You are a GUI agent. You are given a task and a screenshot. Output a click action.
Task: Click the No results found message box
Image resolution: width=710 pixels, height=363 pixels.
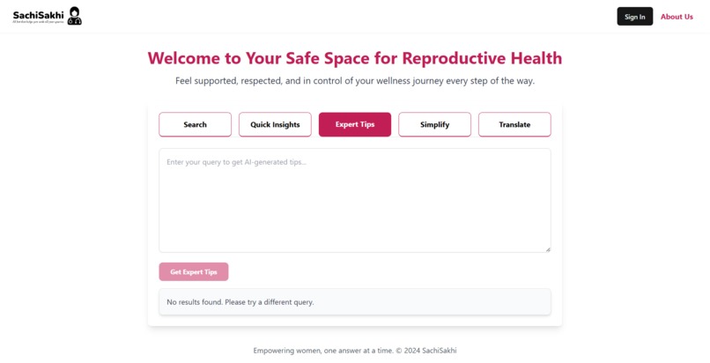(355, 302)
